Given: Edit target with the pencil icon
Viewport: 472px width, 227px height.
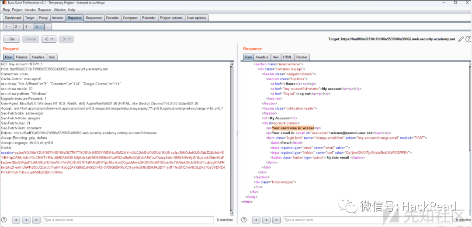Looking at the screenshot, I should tap(461, 39).
